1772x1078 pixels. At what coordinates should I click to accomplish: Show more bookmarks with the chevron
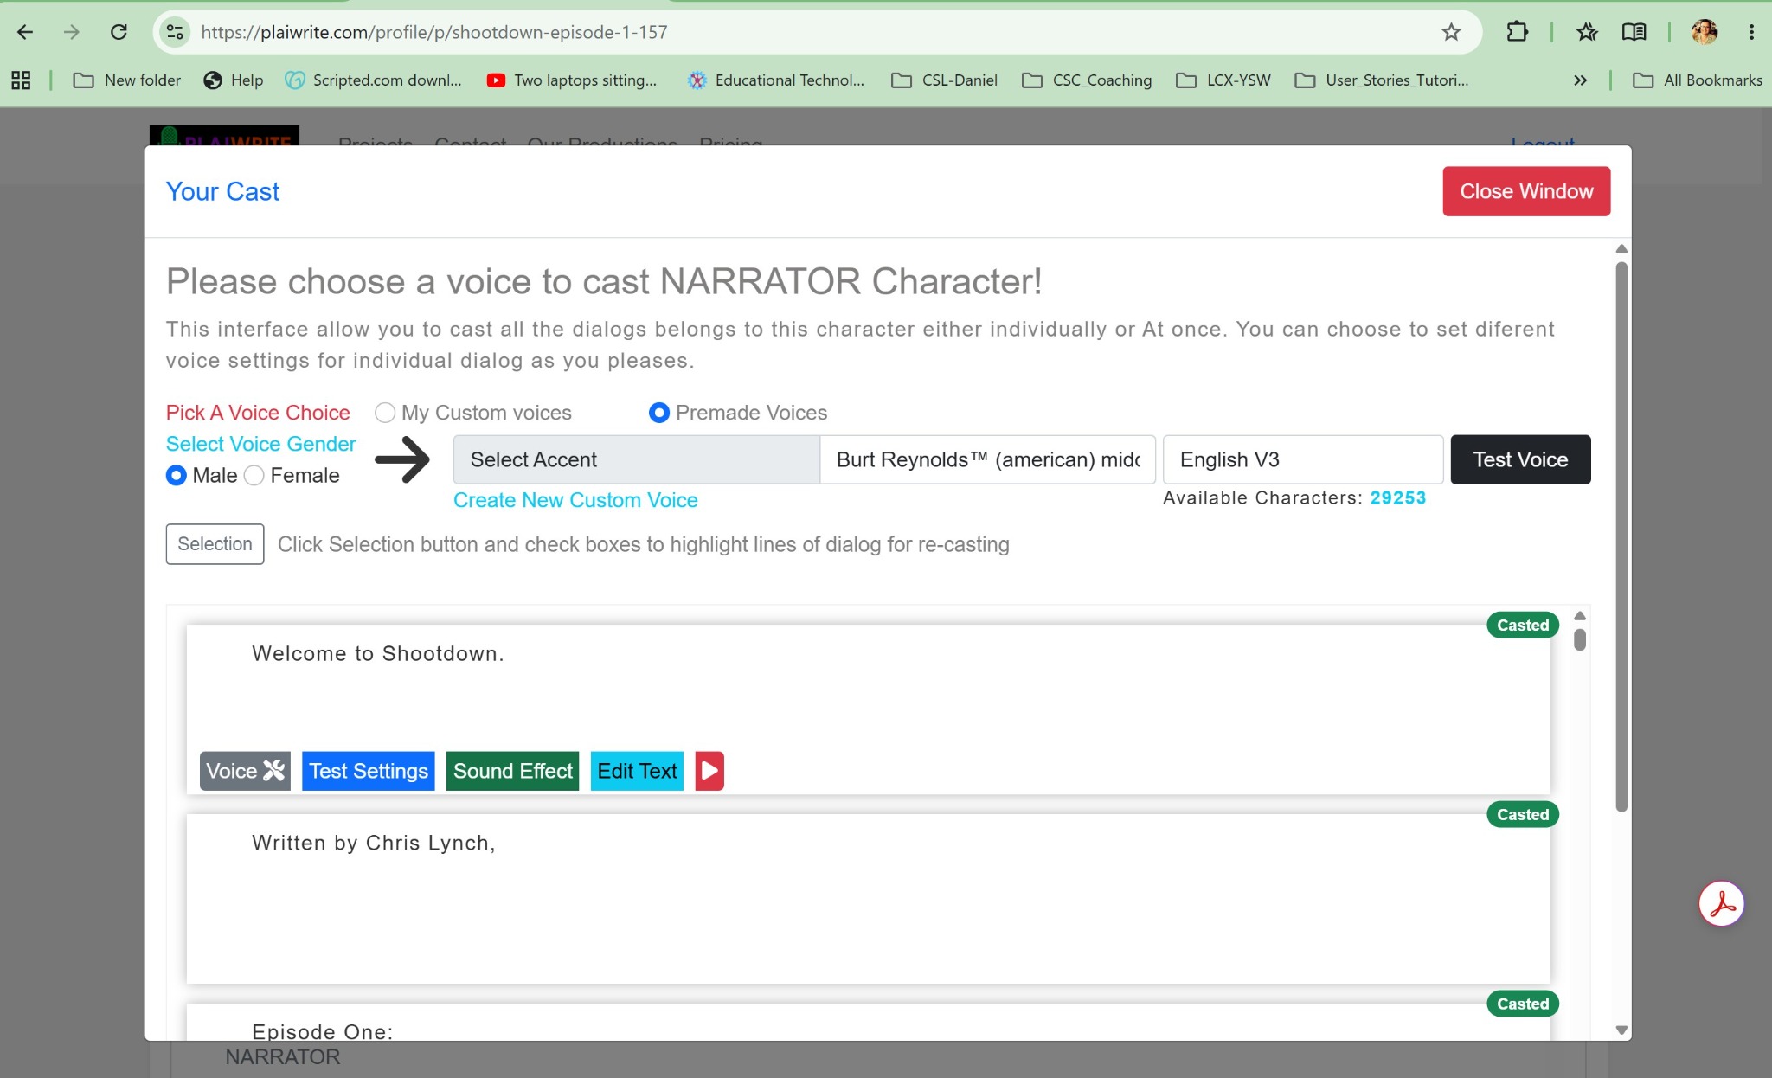point(1580,80)
